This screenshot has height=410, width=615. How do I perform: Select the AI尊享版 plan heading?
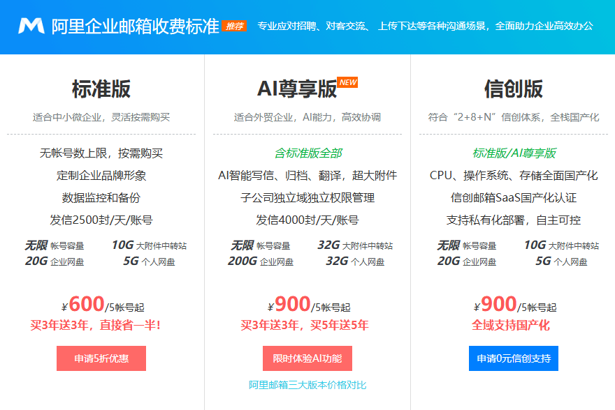coord(297,89)
